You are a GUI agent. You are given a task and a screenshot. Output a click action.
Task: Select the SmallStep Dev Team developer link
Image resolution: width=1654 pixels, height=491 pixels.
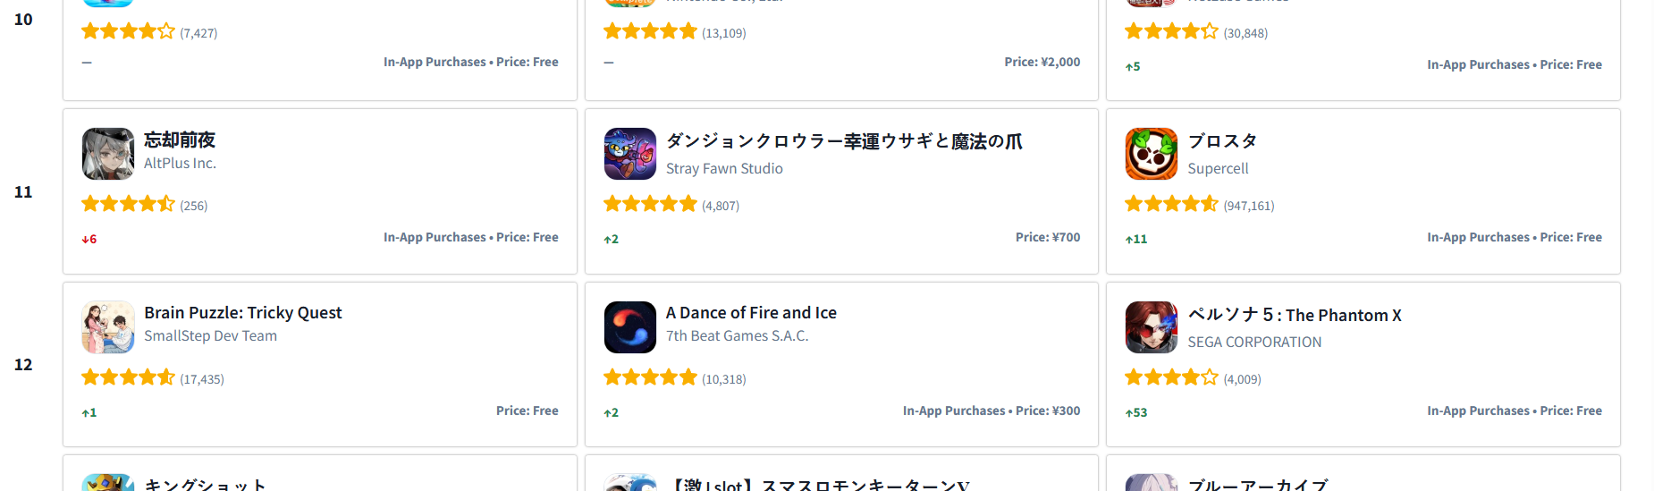point(210,336)
